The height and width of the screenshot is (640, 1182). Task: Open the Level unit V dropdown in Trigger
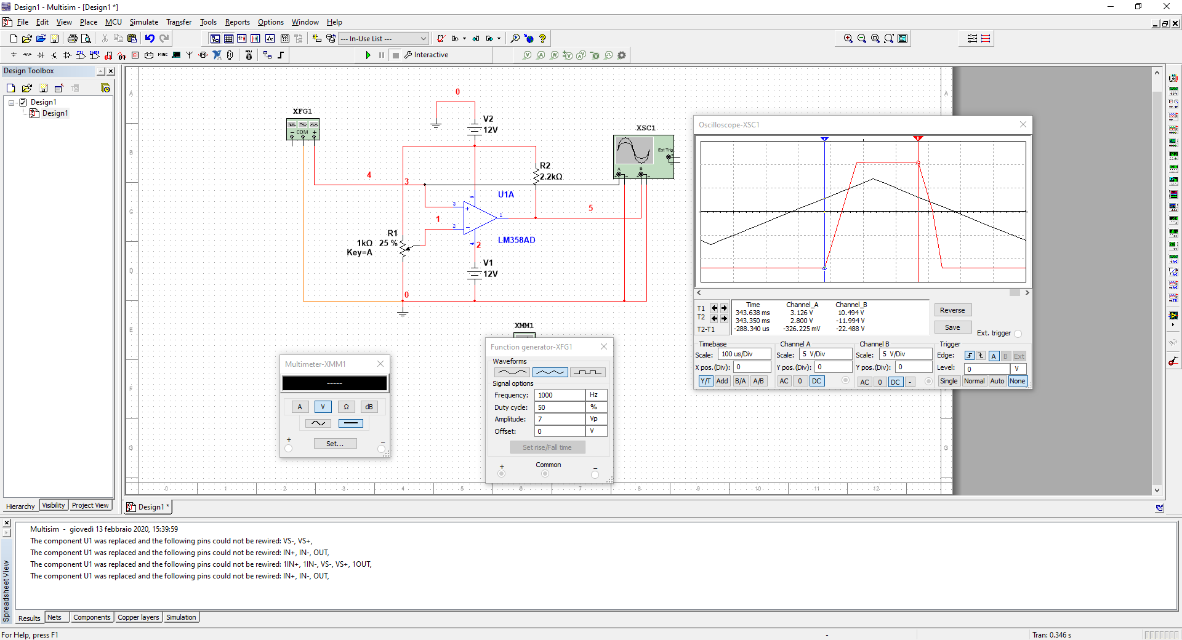pos(1018,369)
